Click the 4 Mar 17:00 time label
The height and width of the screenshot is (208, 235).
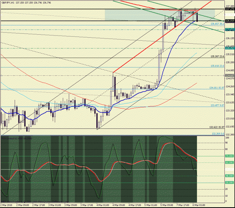(x=135, y=205)
